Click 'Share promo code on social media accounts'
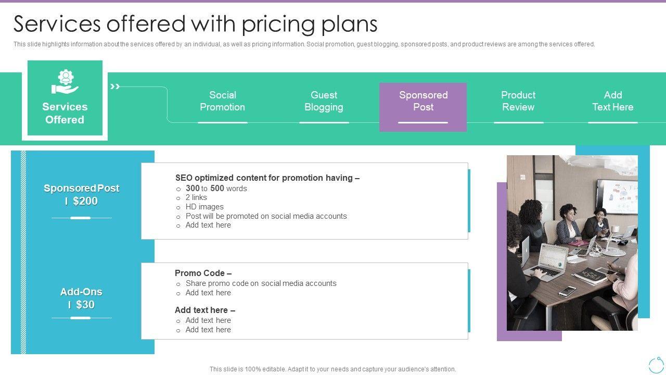The width and height of the screenshot is (666, 375). point(261,283)
